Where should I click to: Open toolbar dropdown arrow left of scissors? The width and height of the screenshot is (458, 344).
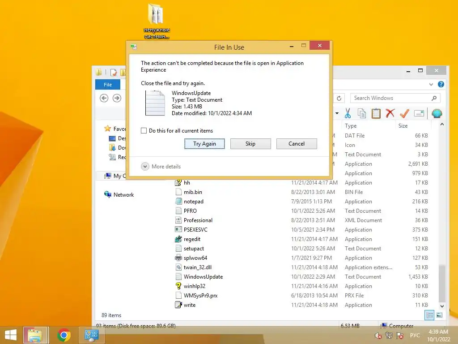(337, 113)
